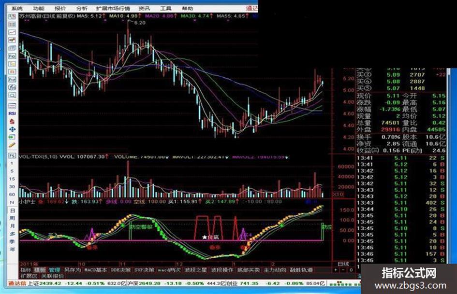Open the 扩展市场行情 menu
This screenshot has height=294, width=457.
tap(113, 8)
